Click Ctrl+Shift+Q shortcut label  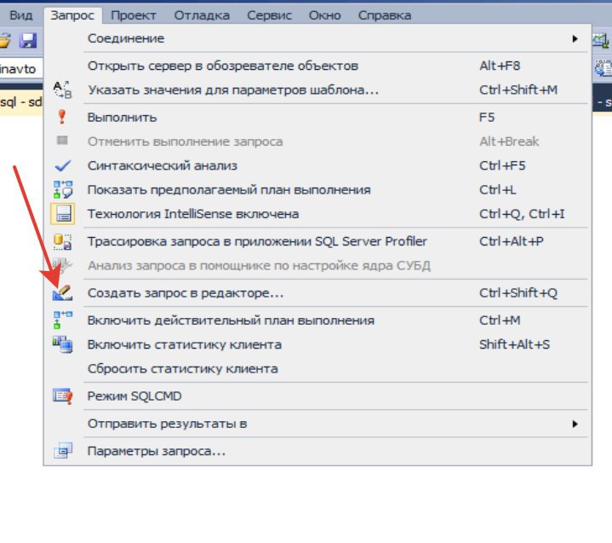click(x=518, y=293)
